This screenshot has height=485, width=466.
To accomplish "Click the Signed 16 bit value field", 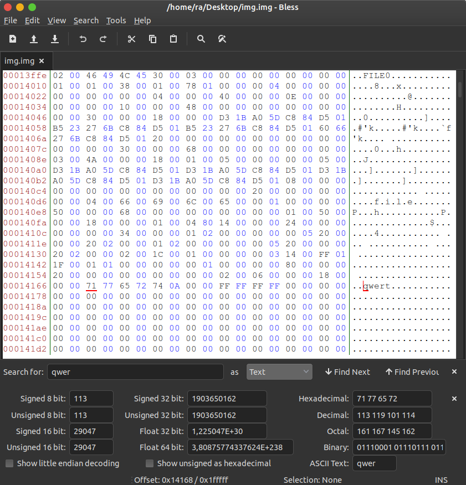I will point(91,431).
